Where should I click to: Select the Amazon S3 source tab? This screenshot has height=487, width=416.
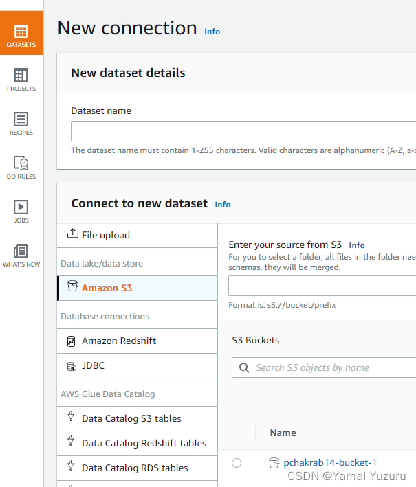click(x=138, y=288)
